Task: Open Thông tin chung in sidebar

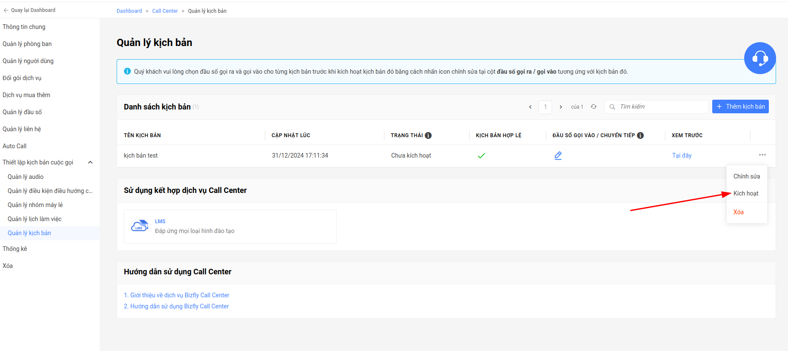Action: tap(24, 27)
